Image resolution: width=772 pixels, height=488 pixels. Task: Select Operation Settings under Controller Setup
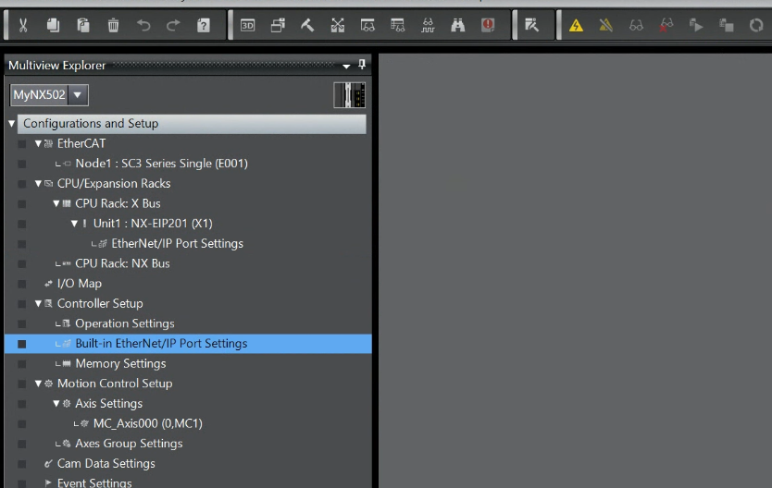coord(124,323)
